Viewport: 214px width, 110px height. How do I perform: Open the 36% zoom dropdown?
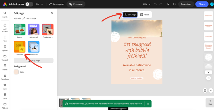(x=147, y=4)
